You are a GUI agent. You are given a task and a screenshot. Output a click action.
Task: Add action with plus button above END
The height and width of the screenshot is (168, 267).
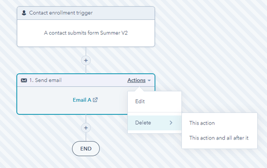[86, 128]
